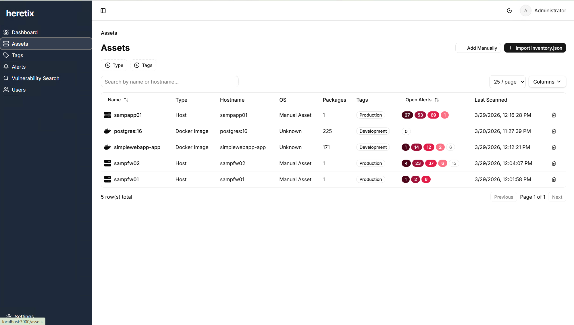Image resolution: width=574 pixels, height=325 pixels.
Task: Remove sampfw01 using its trash icon
Action: 554,179
